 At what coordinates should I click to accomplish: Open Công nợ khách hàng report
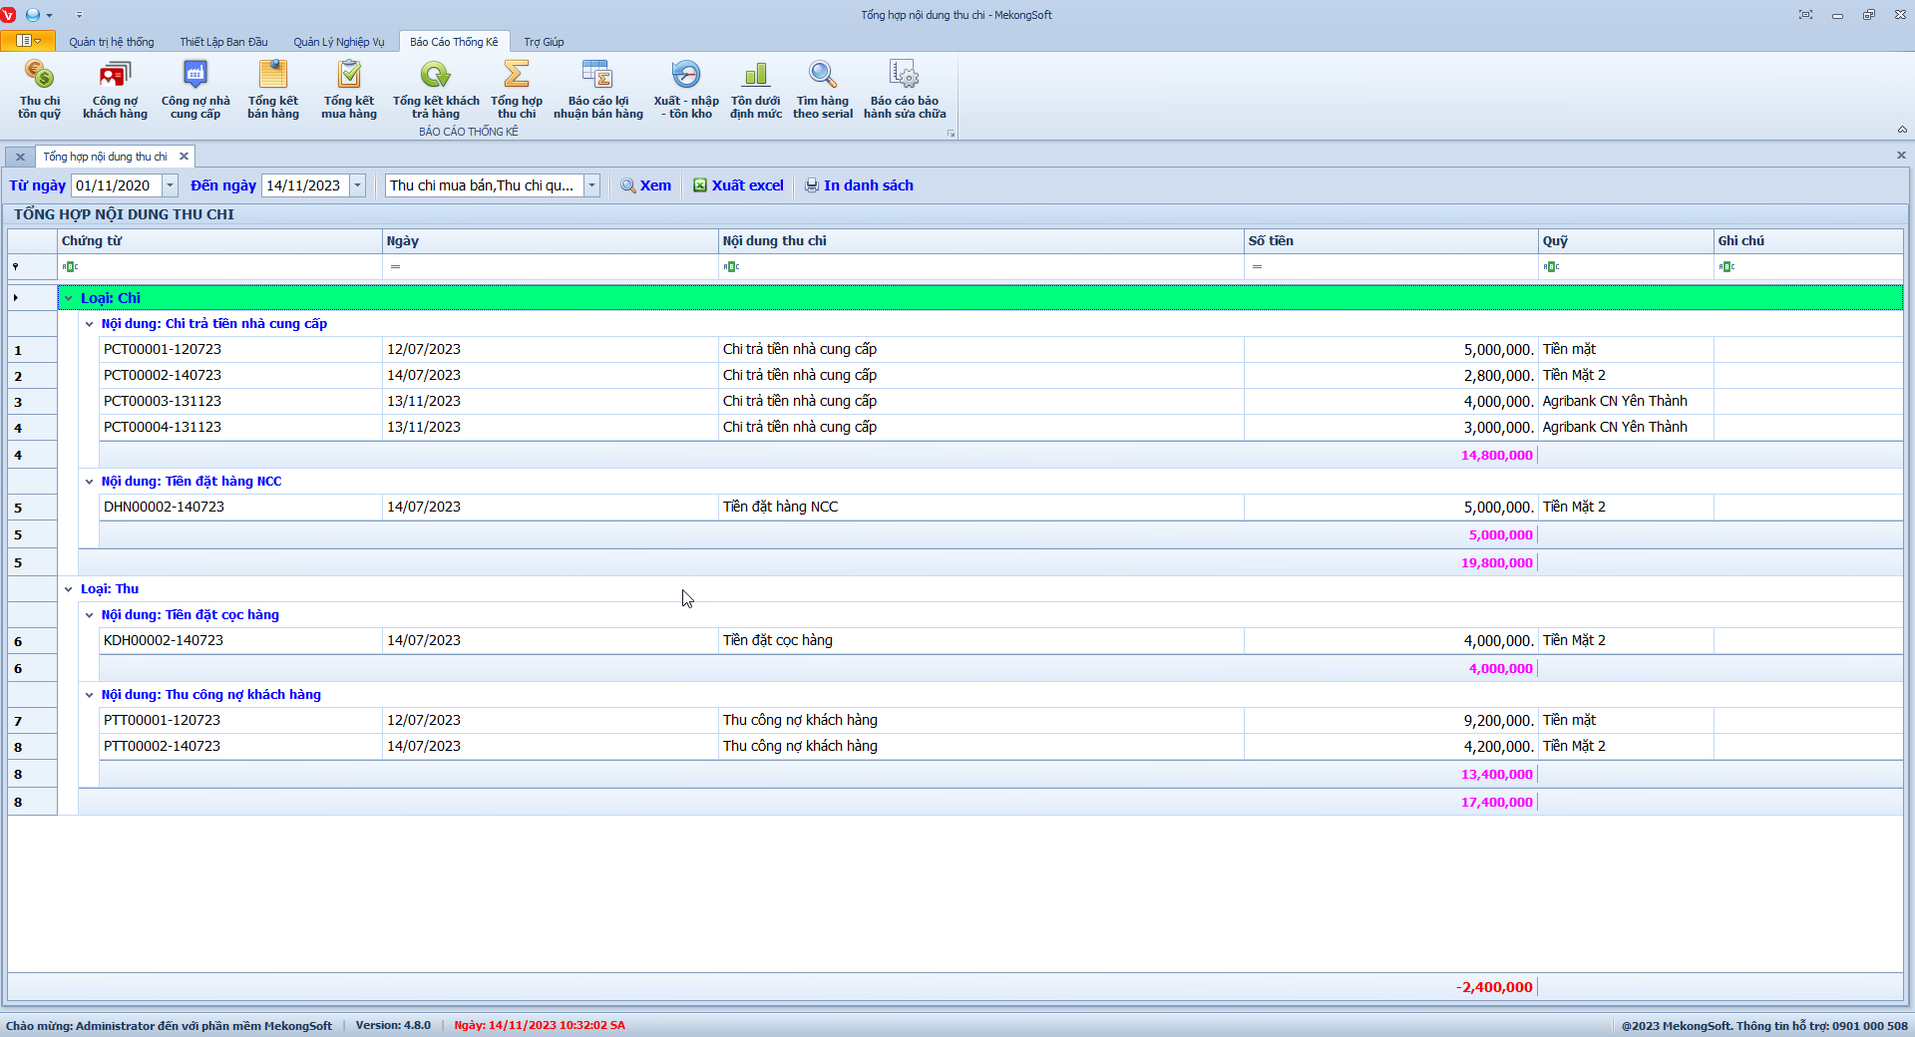pyautogui.click(x=115, y=89)
